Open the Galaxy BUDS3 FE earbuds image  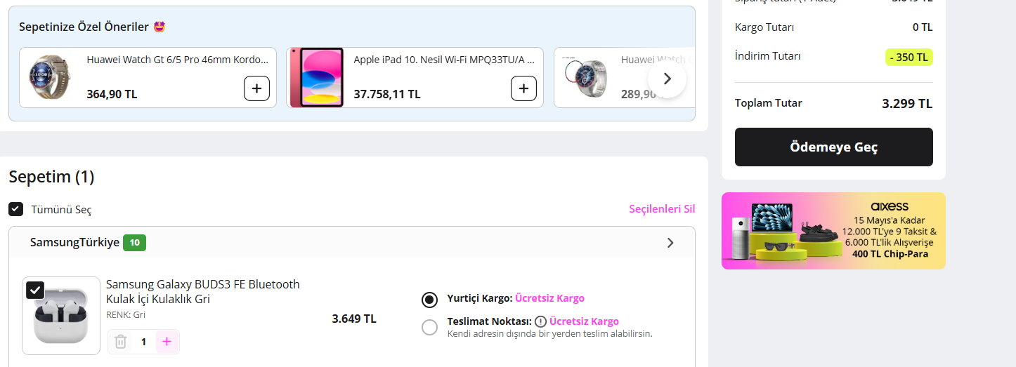coord(61,317)
